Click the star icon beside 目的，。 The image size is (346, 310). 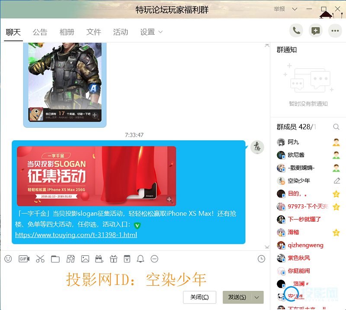pos(336,194)
